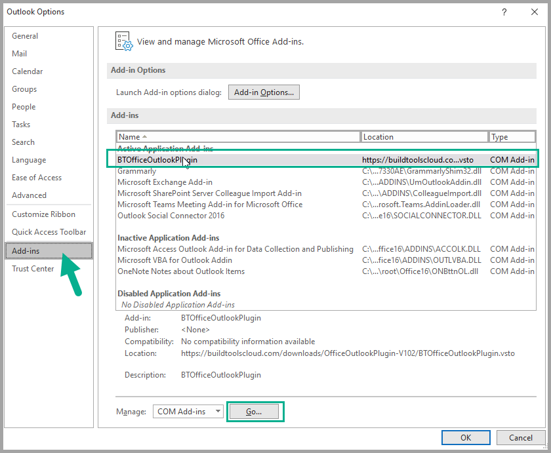
Task: Open the General category
Action: tap(25, 36)
